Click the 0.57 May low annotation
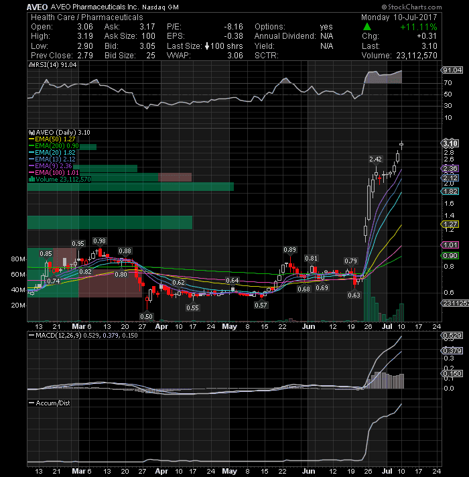This screenshot has width=469, height=477. coord(261,305)
